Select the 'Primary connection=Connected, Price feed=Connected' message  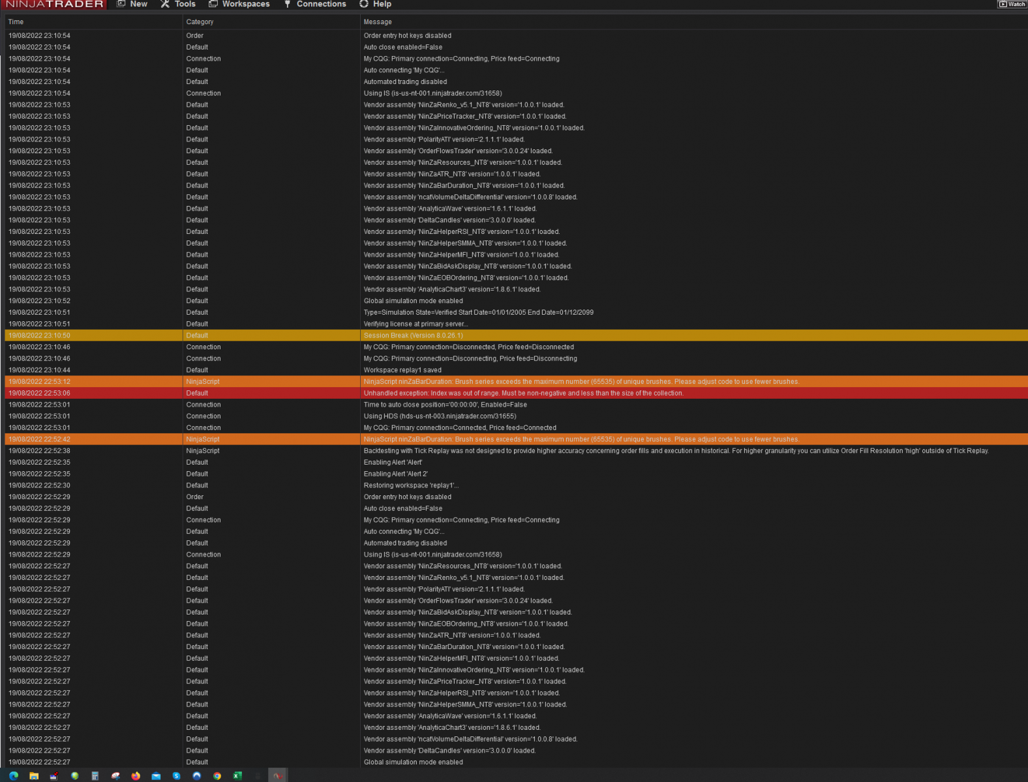pos(460,428)
